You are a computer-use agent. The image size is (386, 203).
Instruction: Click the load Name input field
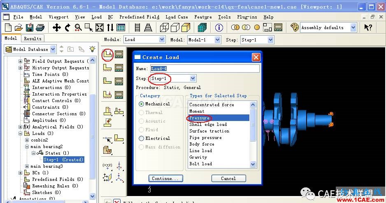coord(205,68)
